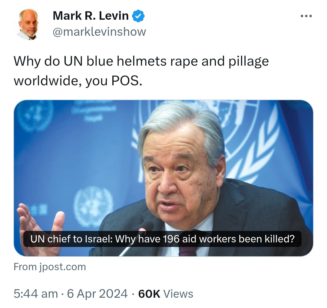
Task: Click the faded UN logo in the photo's top-left
Action: [35, 115]
